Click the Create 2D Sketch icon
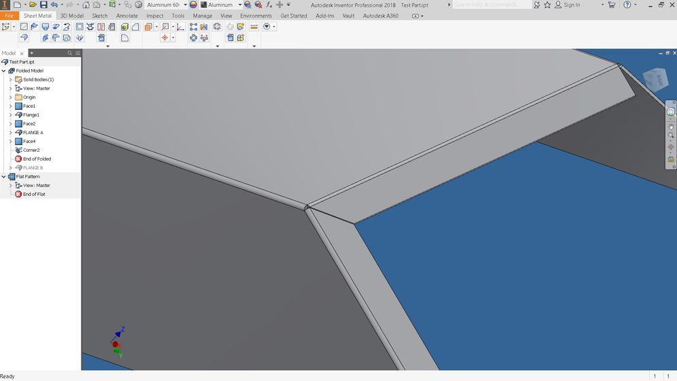 pyautogui.click(x=5, y=27)
